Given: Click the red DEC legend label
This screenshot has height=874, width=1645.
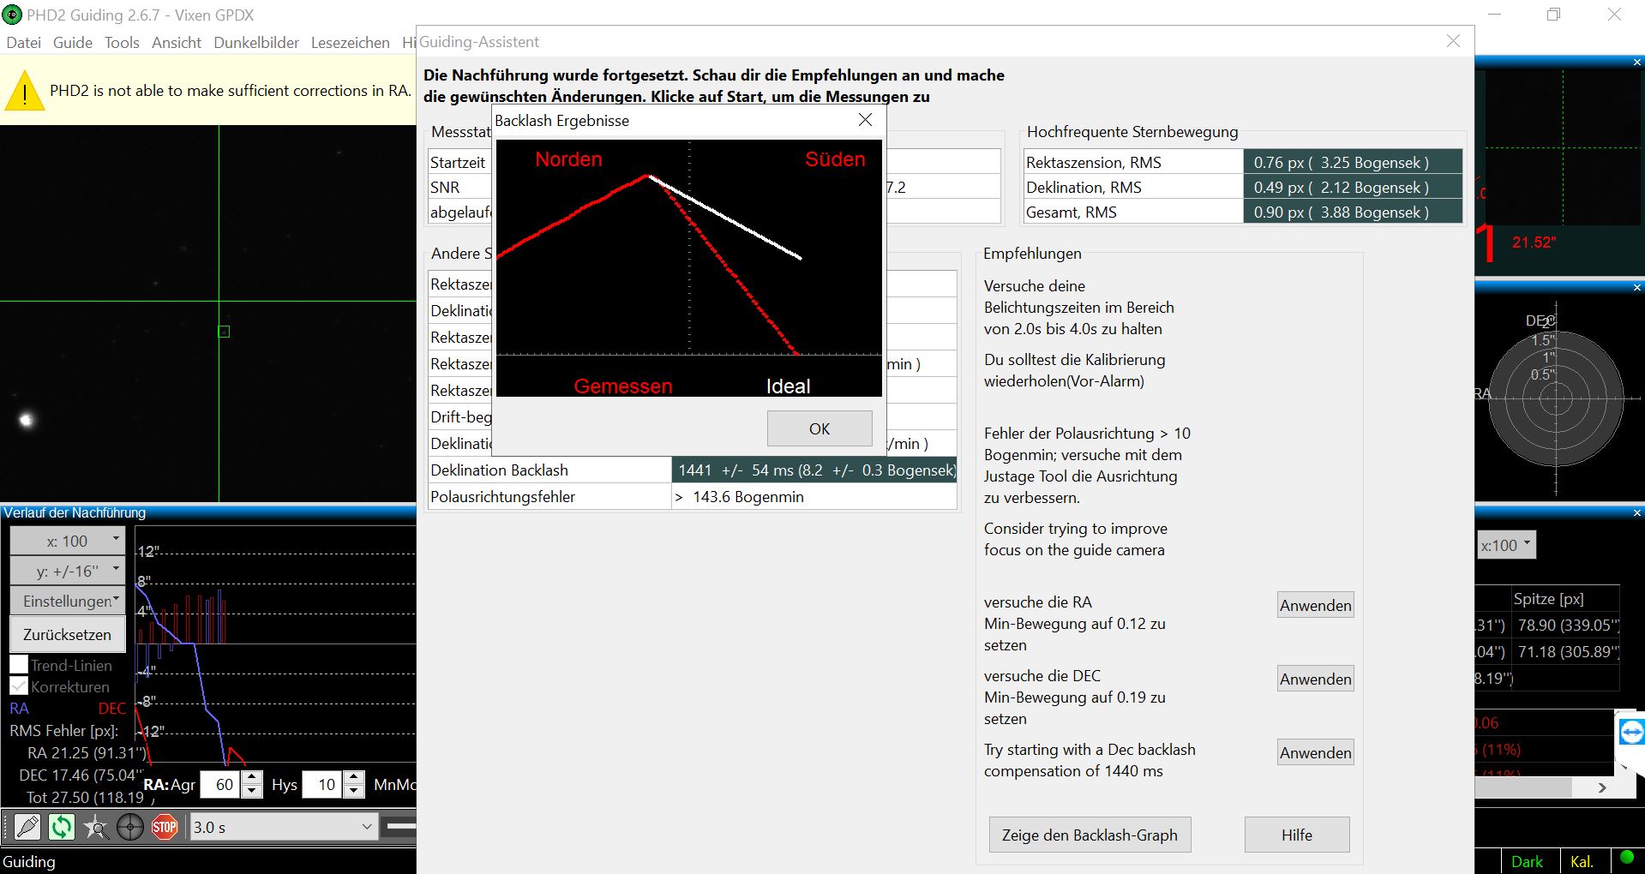Looking at the screenshot, I should pyautogui.click(x=111, y=709).
